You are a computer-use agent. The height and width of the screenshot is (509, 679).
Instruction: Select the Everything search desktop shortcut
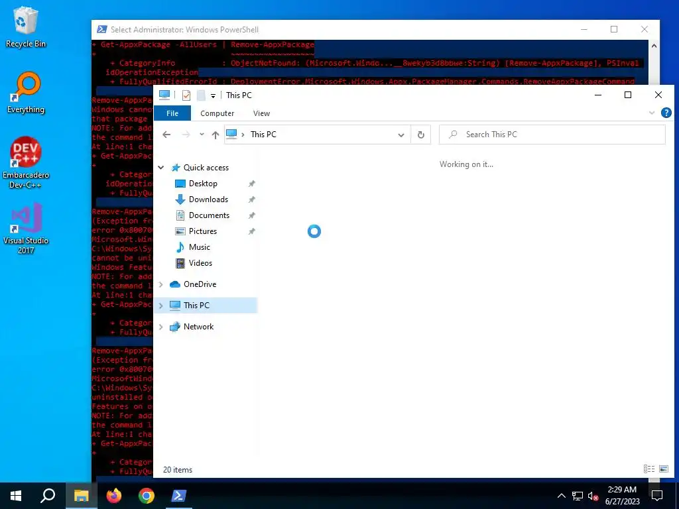click(26, 93)
